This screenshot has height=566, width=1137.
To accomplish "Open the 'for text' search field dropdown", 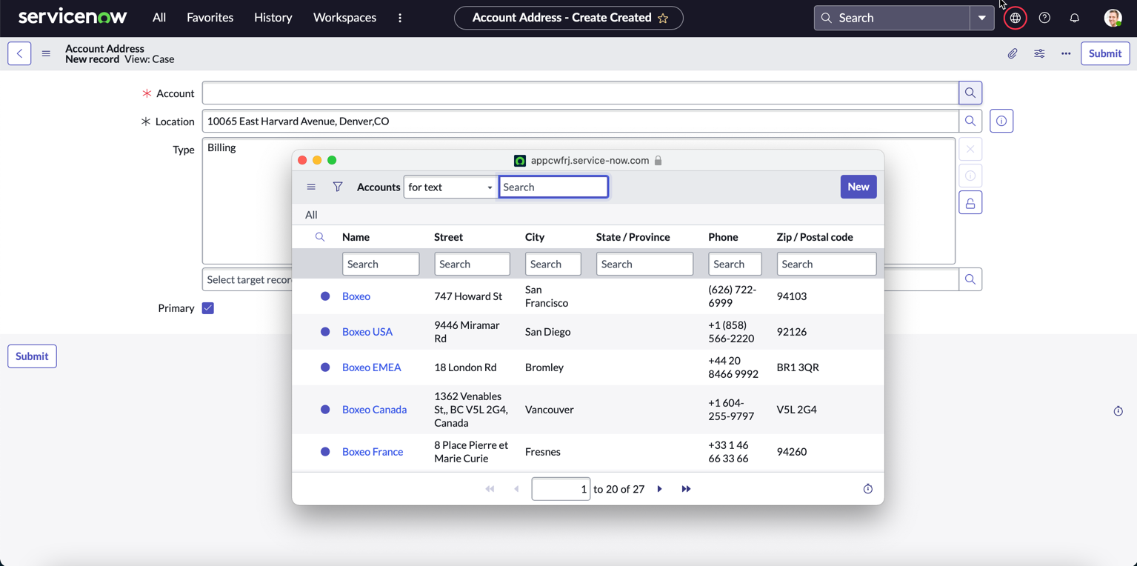I will point(450,187).
